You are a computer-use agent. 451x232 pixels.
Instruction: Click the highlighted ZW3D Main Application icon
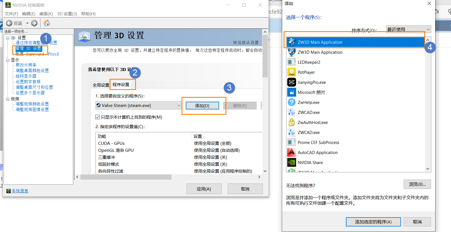point(291,42)
